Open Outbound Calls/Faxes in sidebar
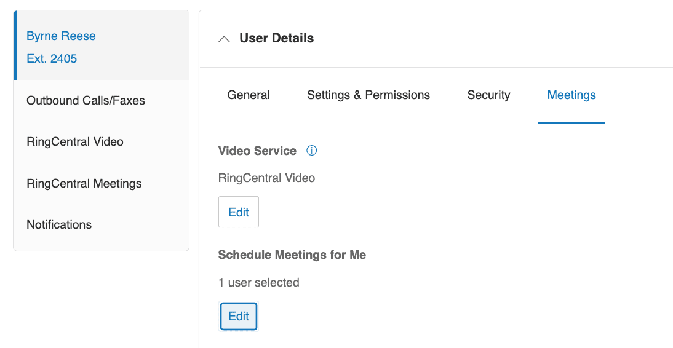673x348 pixels. 86,101
